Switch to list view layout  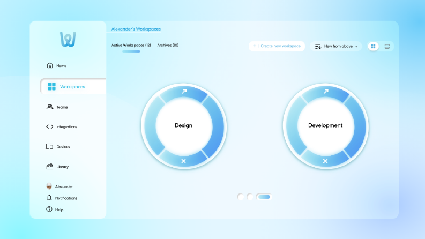point(387,46)
